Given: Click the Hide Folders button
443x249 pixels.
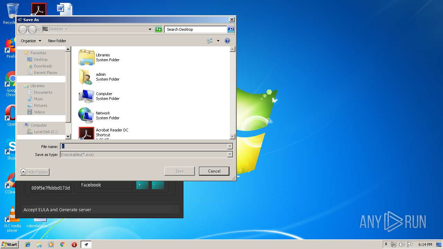Looking at the screenshot, I should coord(35,172).
